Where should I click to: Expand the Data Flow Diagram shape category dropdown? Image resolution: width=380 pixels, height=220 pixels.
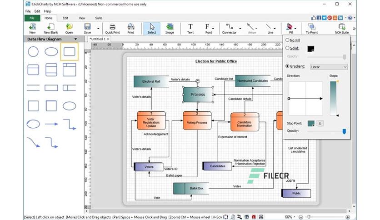pos(75,39)
